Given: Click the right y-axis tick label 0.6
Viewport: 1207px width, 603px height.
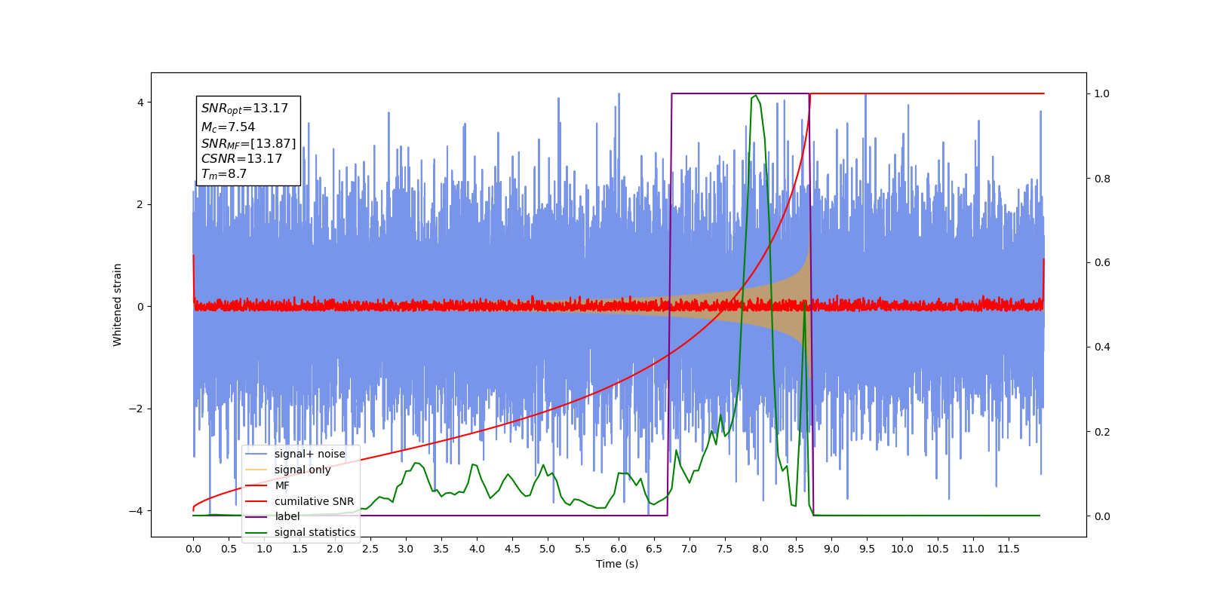Looking at the screenshot, I should point(1102,263).
